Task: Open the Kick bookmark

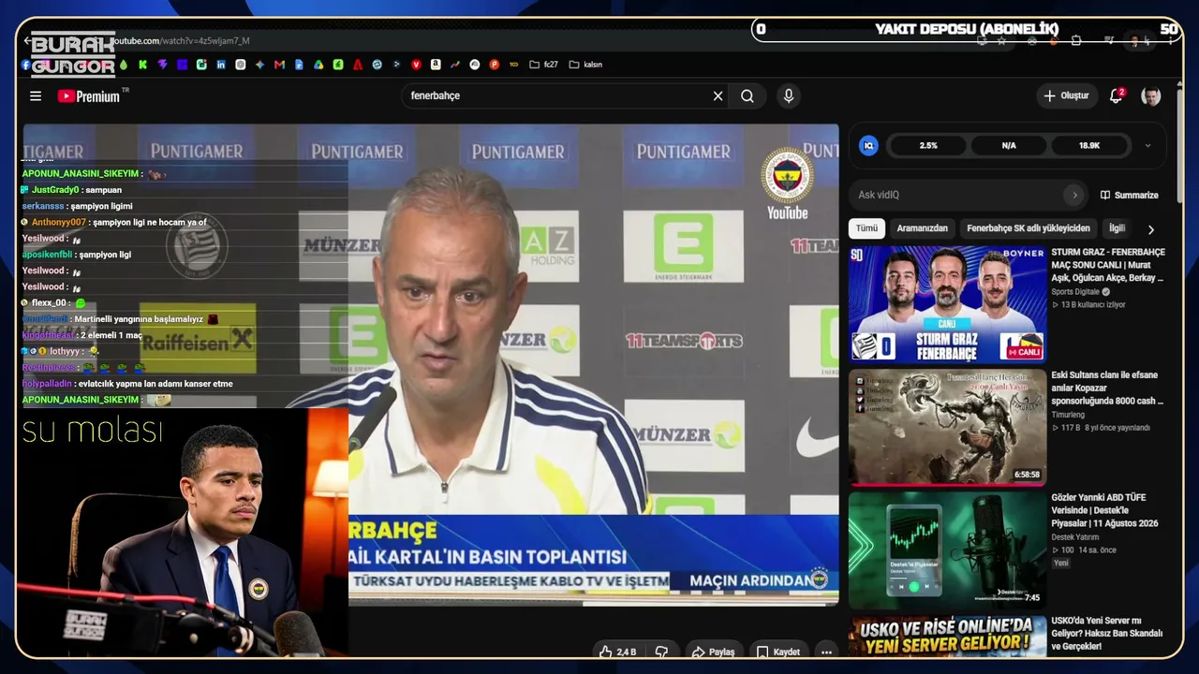Action: (142, 65)
